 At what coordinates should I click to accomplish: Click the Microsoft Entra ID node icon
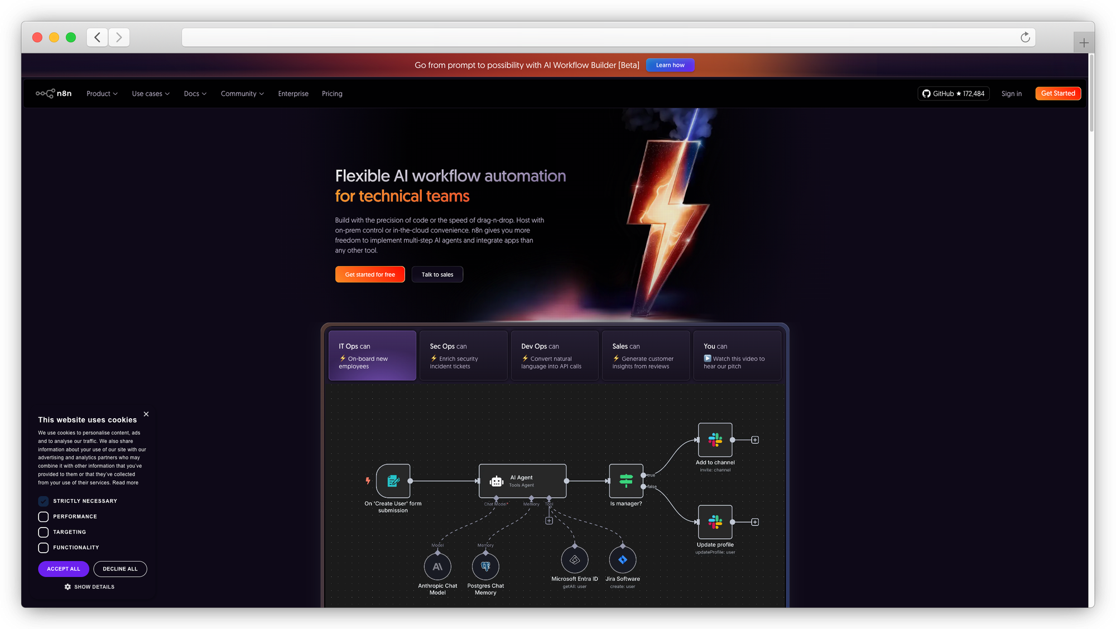click(575, 560)
